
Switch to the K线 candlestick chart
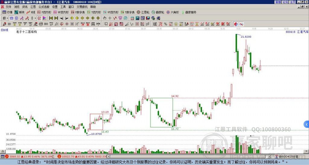click(31, 12)
